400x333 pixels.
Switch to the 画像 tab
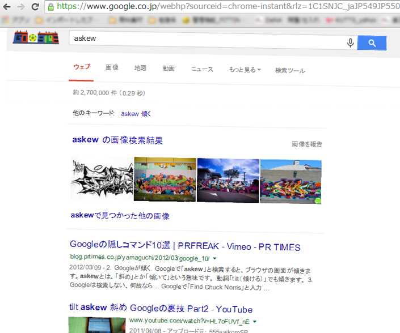click(x=112, y=67)
